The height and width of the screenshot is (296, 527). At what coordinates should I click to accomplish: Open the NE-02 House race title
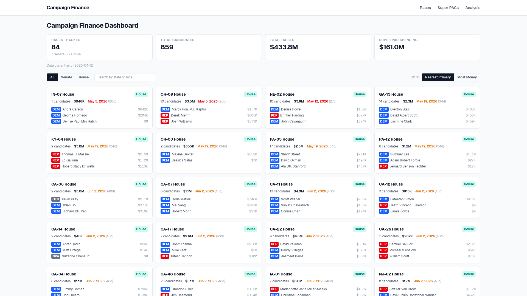point(282,94)
